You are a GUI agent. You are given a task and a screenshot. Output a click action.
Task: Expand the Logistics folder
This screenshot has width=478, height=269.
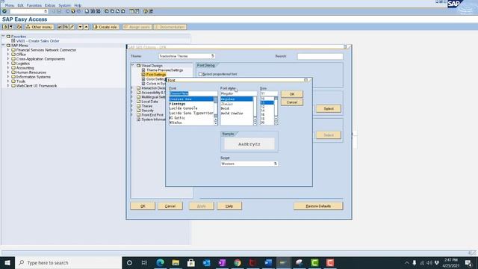pyautogui.click(x=8, y=63)
